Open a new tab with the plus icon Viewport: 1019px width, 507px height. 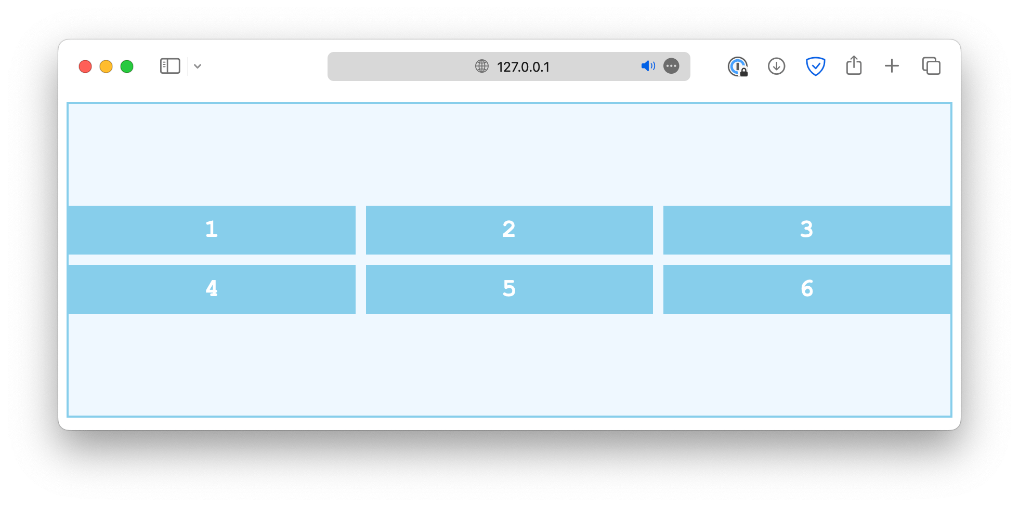[x=892, y=66]
